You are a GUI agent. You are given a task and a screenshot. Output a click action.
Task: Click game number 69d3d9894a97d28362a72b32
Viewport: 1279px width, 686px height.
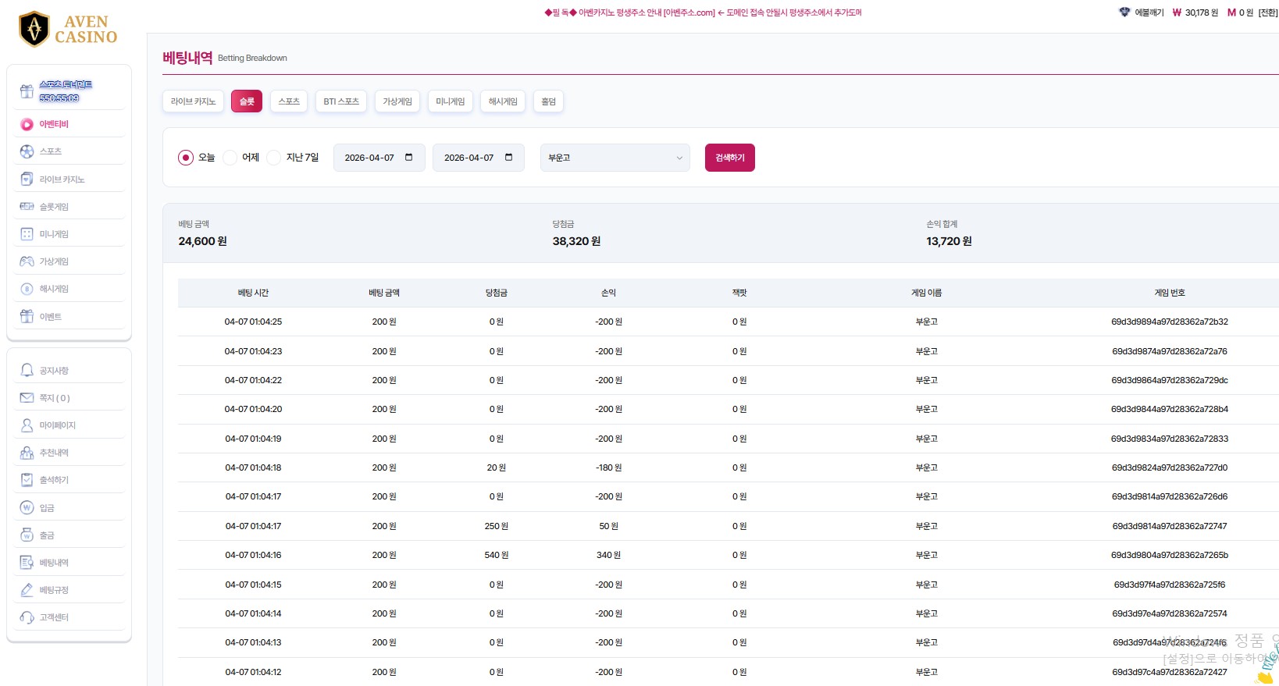coord(1169,322)
